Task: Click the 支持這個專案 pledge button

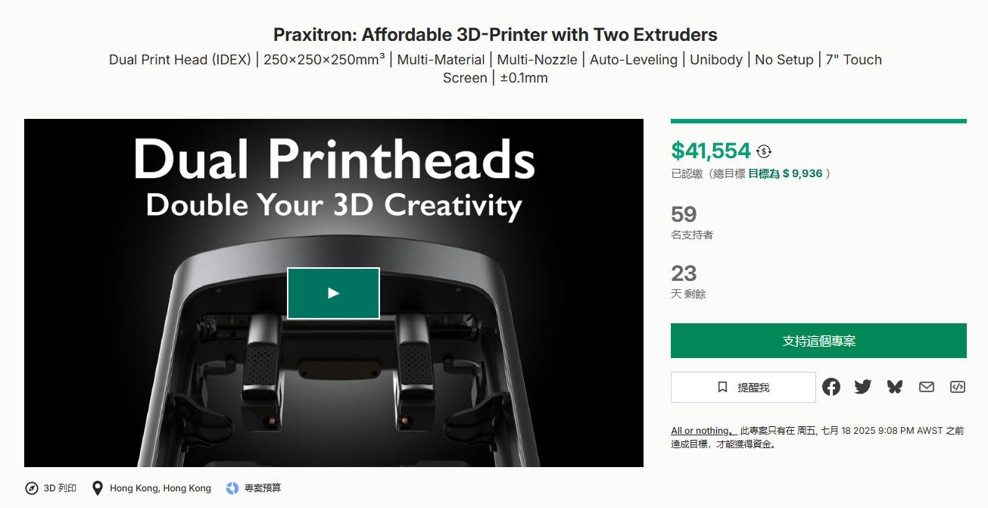Action: point(818,341)
